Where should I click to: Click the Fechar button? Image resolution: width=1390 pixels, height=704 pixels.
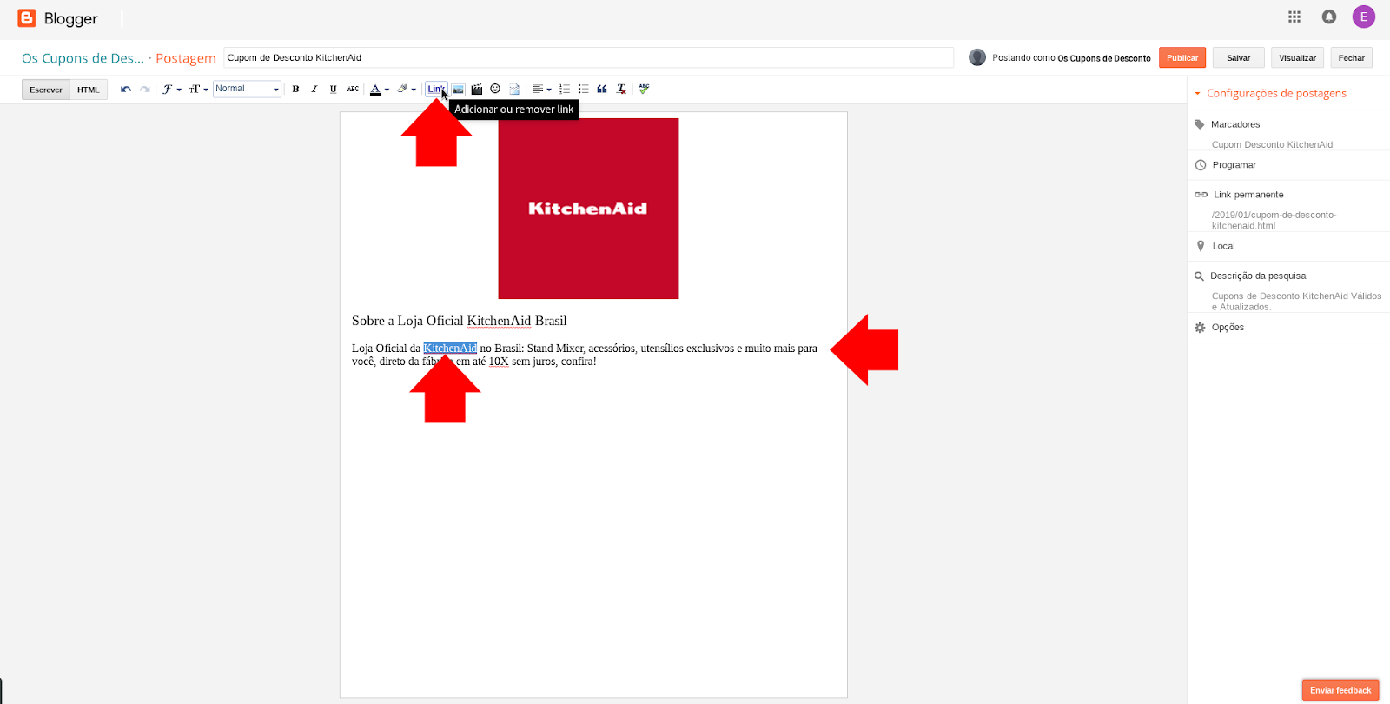coord(1352,57)
